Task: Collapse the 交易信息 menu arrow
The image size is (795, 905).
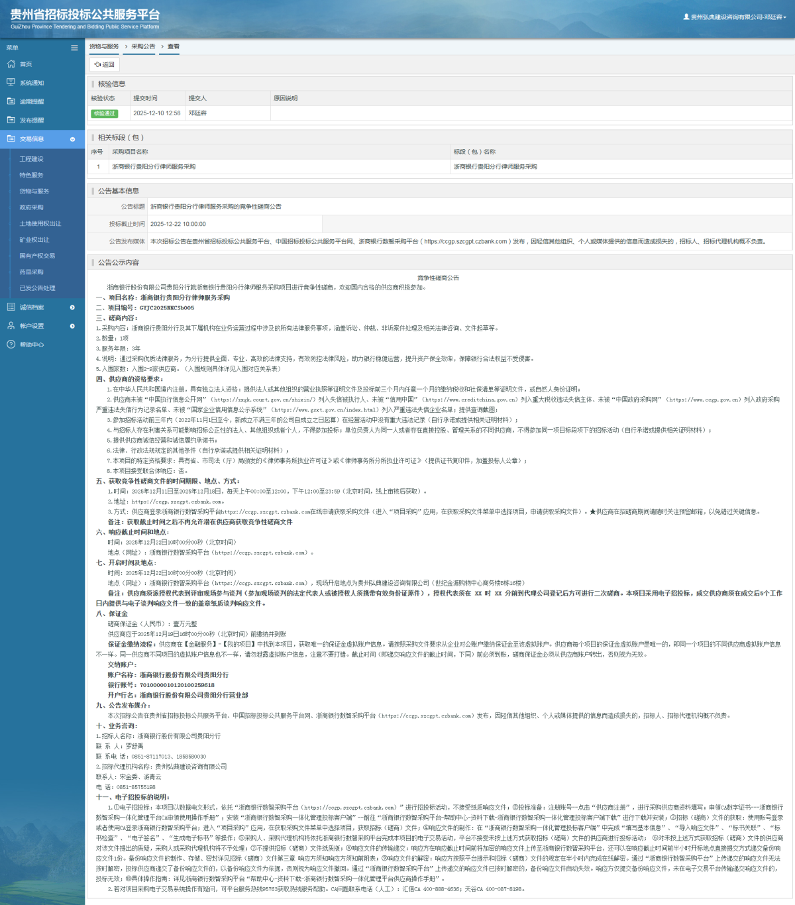Action: (x=72, y=139)
